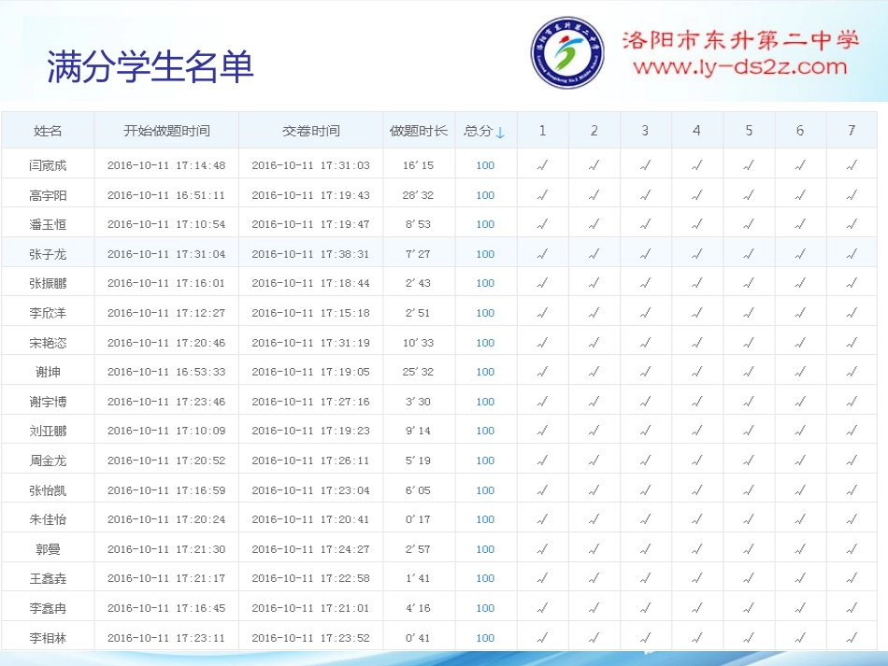
Task: Select question 1 column header
Action: (x=542, y=131)
